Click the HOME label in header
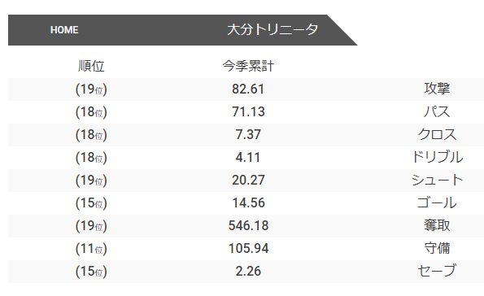Viewport: 484px width, 296px height. point(64,30)
